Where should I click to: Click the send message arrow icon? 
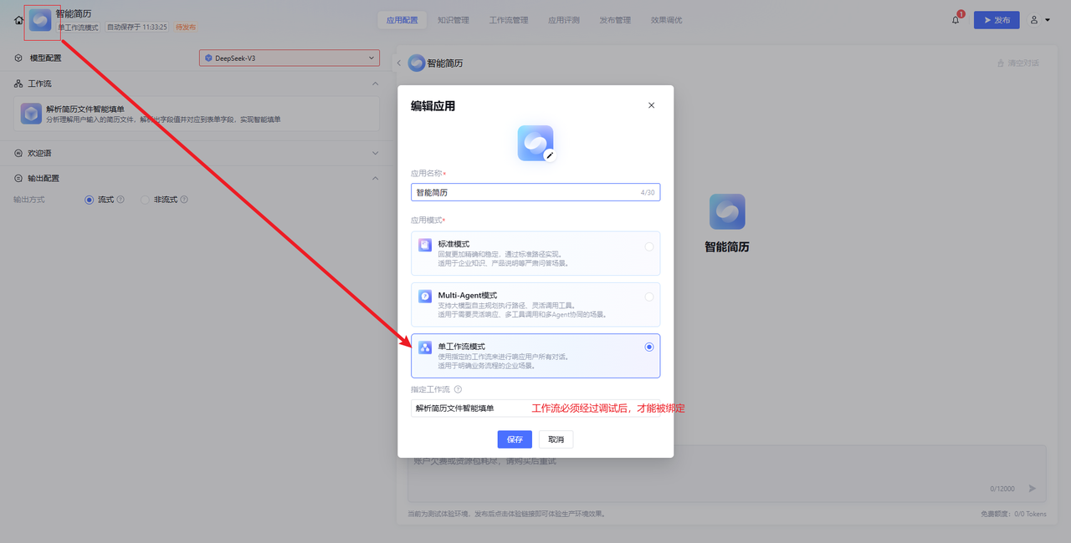pos(1032,489)
